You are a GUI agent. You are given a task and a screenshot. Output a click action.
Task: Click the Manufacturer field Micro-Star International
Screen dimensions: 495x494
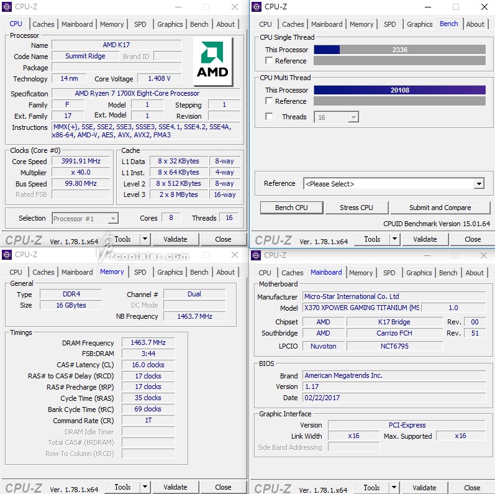coord(394,296)
